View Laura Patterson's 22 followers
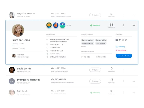The height and width of the screenshot is (108, 144). 111,25
